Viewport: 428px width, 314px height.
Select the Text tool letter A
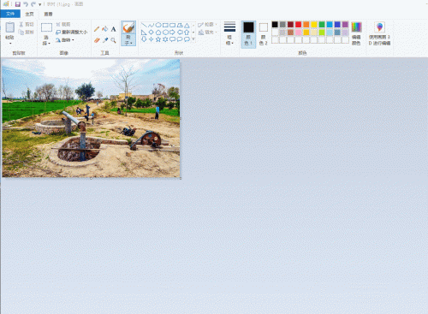pyautogui.click(x=113, y=29)
